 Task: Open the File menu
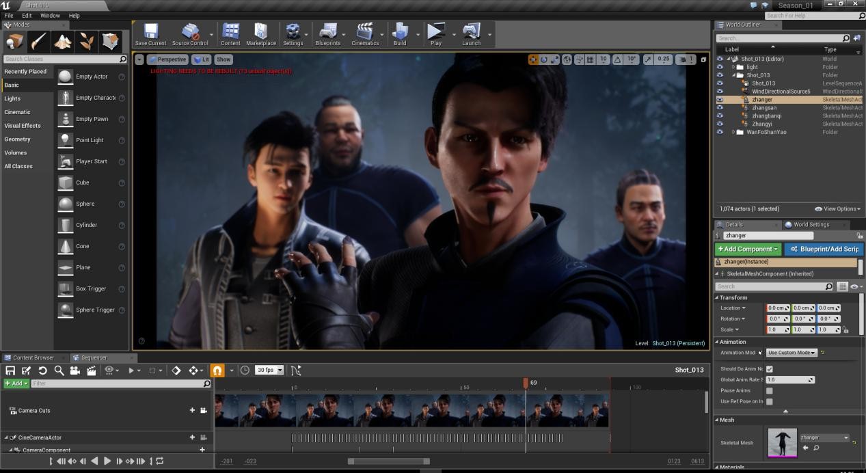tap(9, 15)
